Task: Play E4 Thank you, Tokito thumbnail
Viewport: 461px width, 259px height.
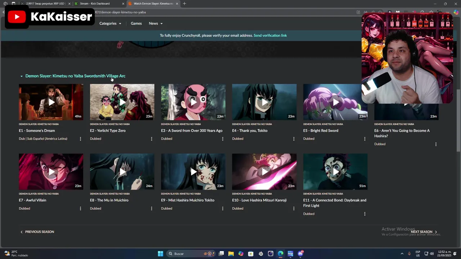Action: (x=264, y=102)
